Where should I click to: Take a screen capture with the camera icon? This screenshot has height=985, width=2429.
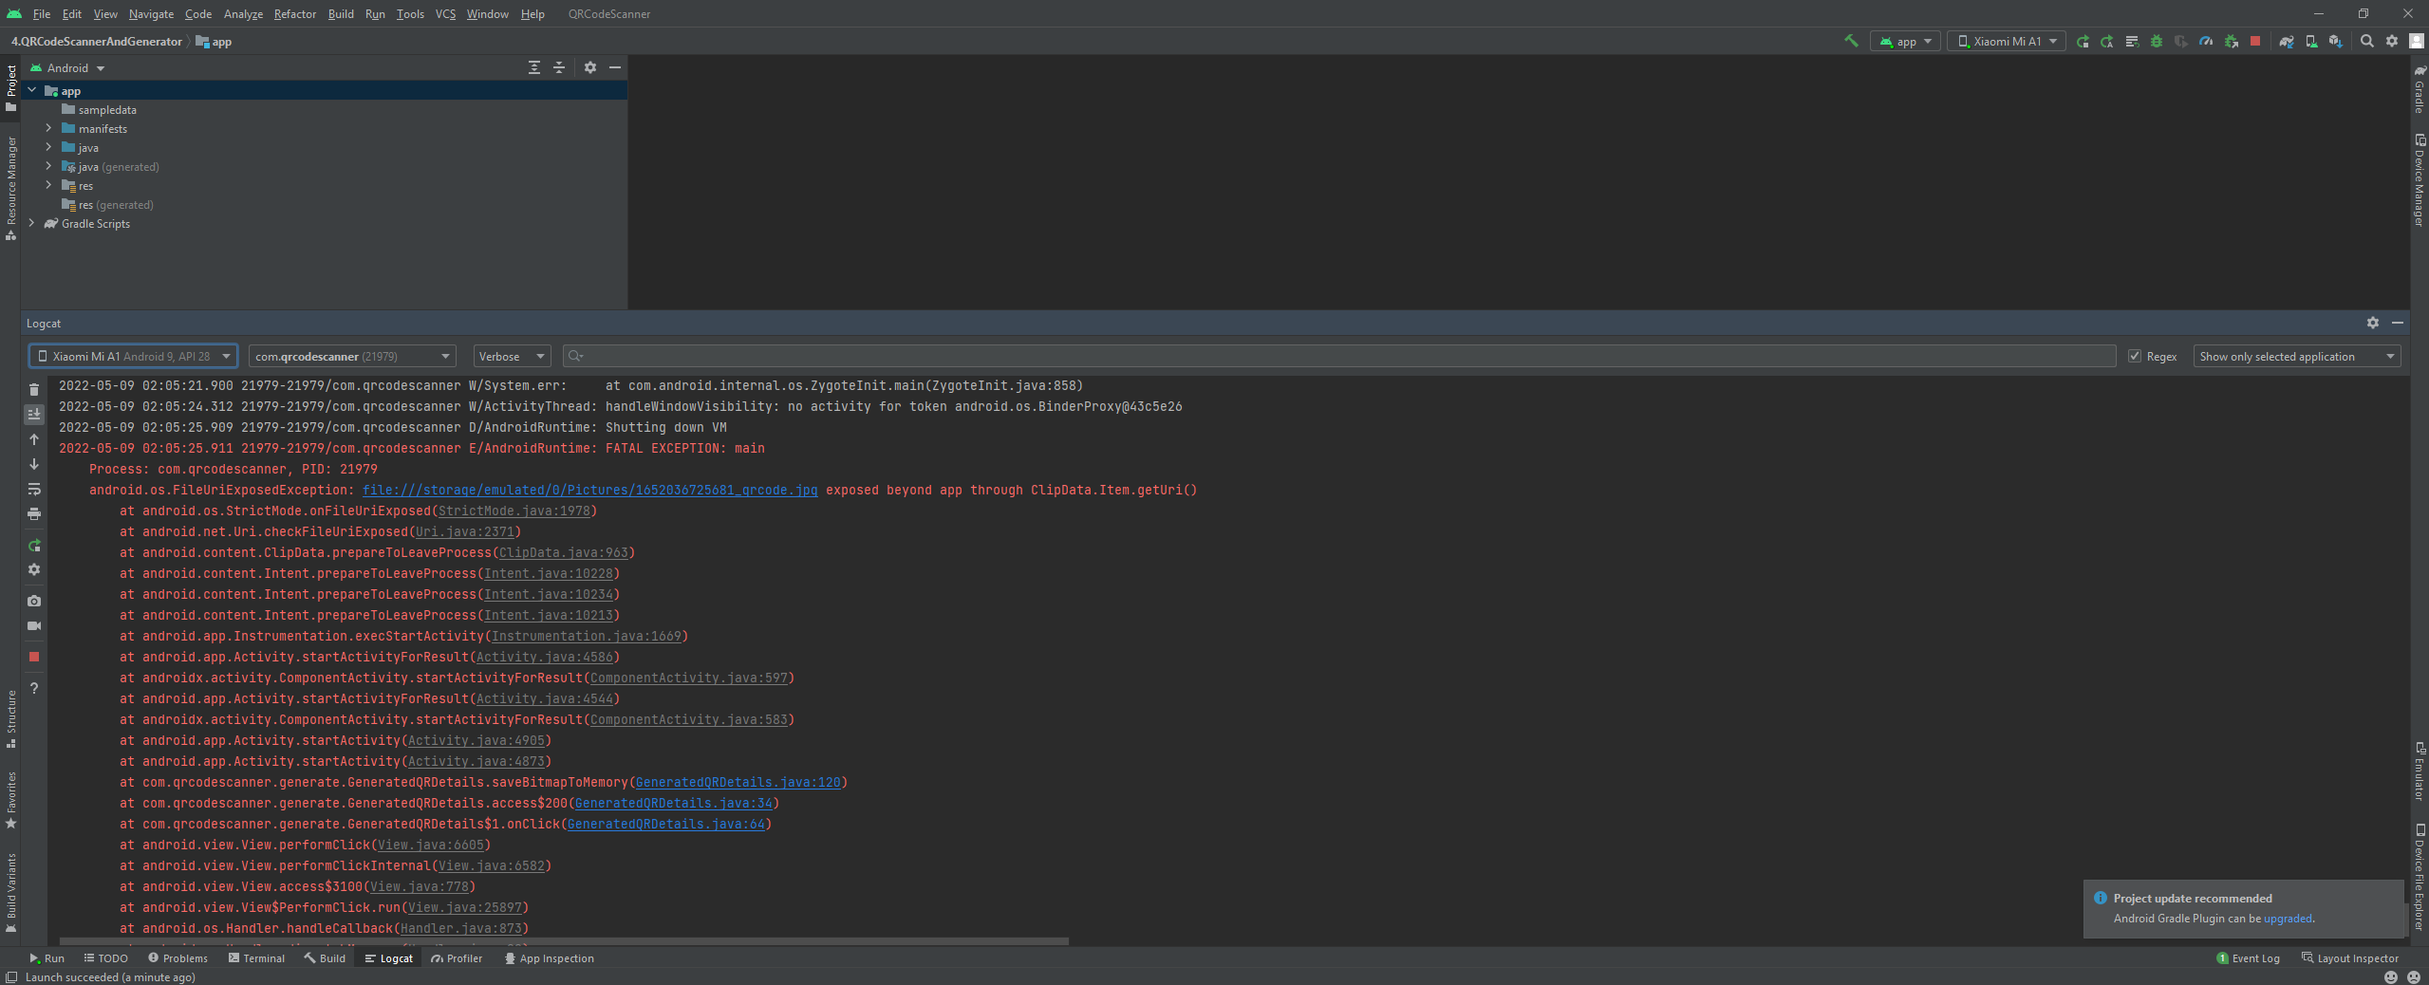[34, 601]
